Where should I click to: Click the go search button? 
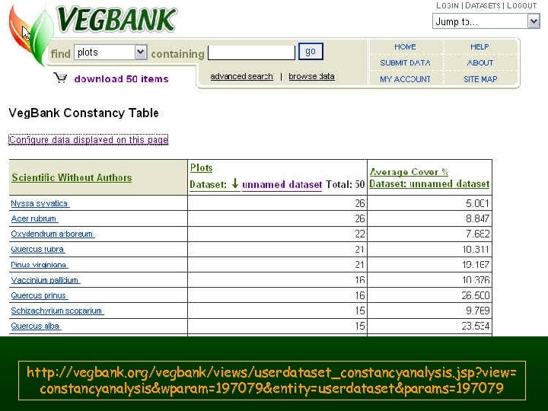(311, 52)
